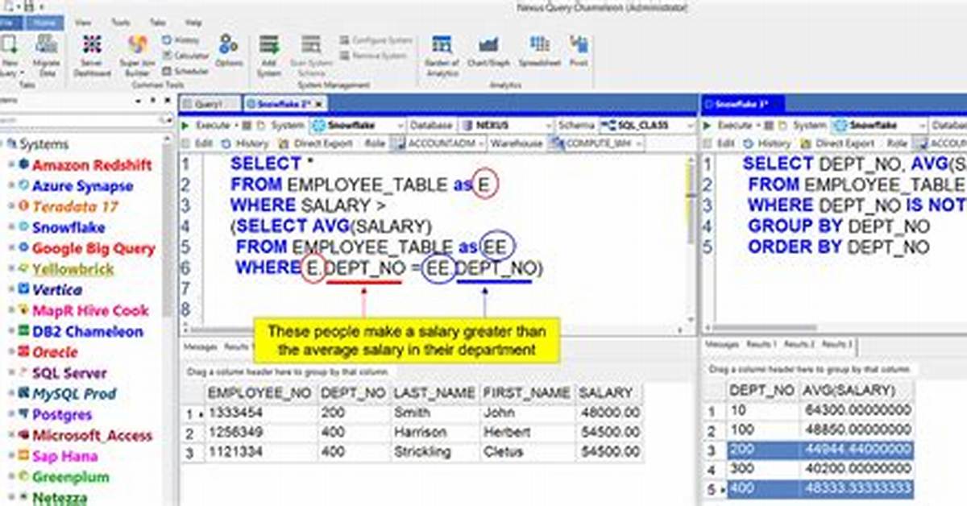Open the Role dropdown showing ACCOUNTADM in left pane
This screenshot has height=506, width=967.
(x=438, y=143)
